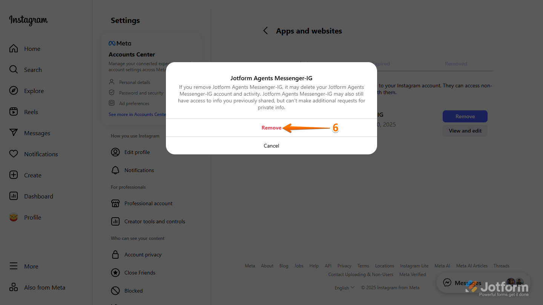Click the Accounts Center heading text

click(x=132, y=55)
